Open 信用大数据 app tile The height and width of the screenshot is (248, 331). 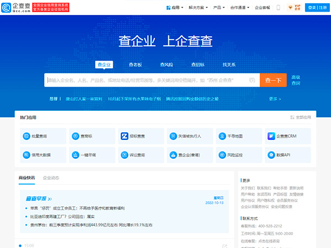pyautogui.click(x=43, y=155)
